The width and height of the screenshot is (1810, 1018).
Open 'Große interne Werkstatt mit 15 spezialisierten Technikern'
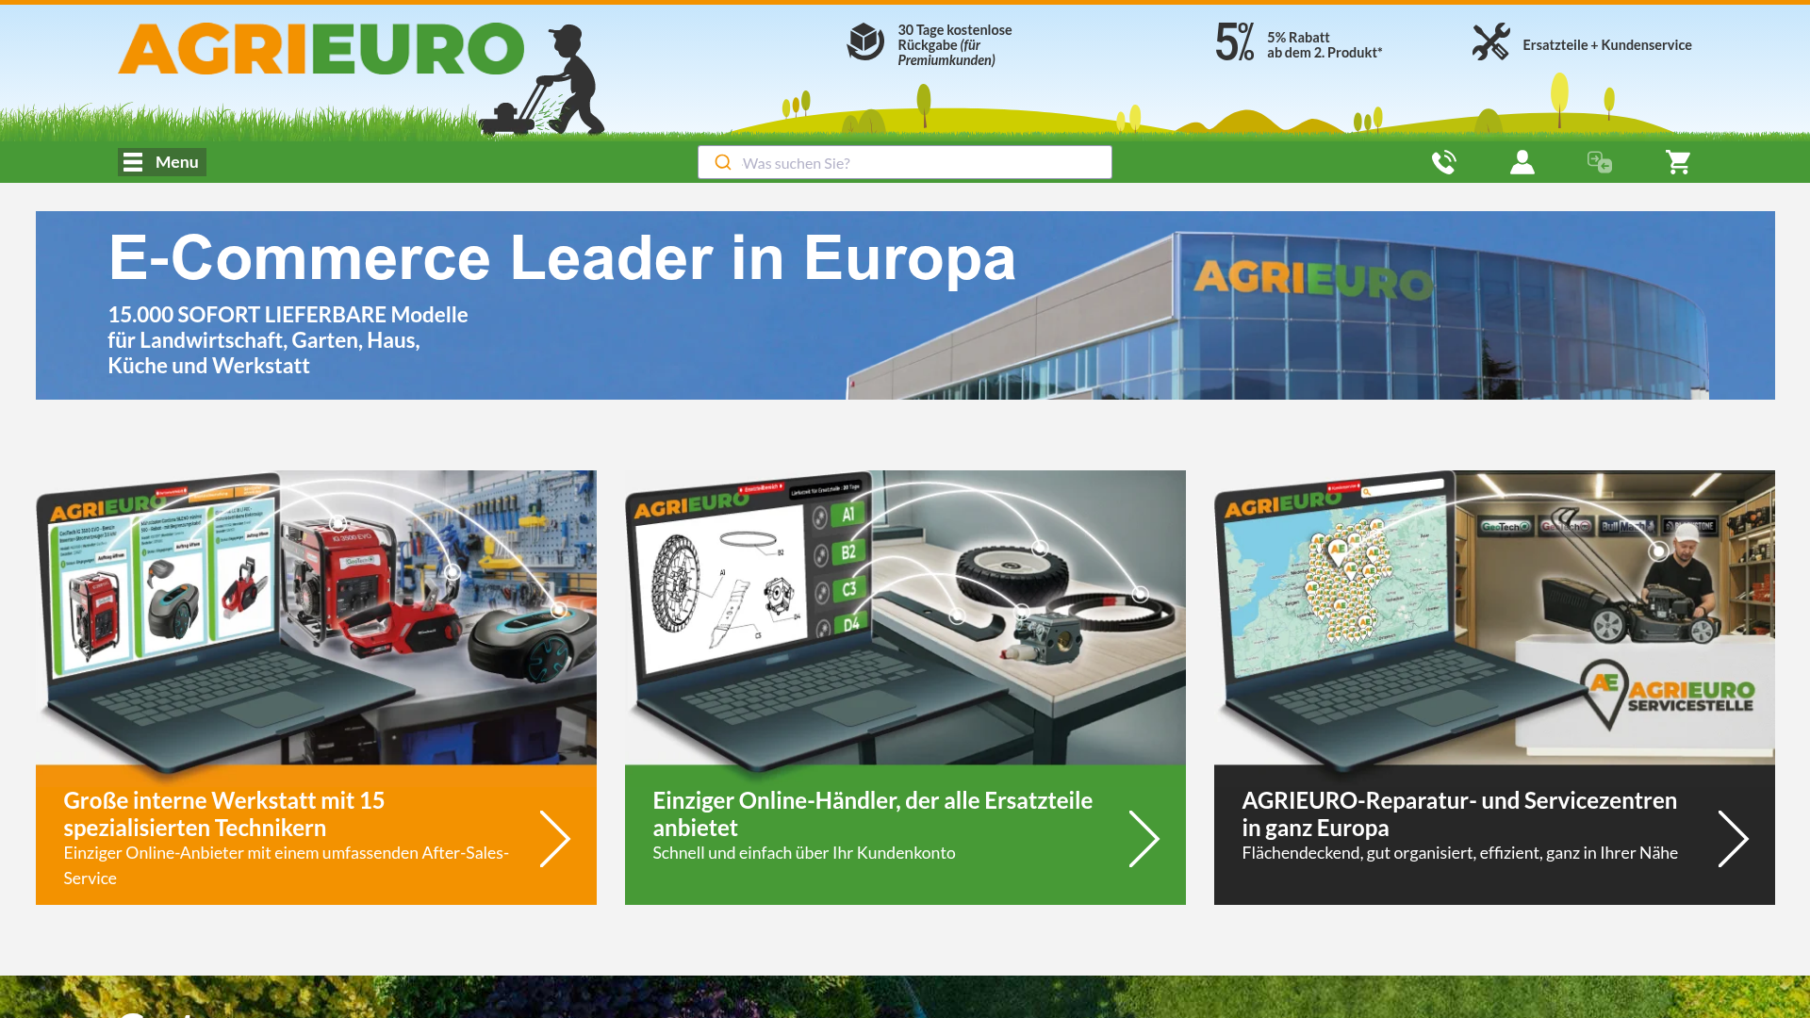224,813
